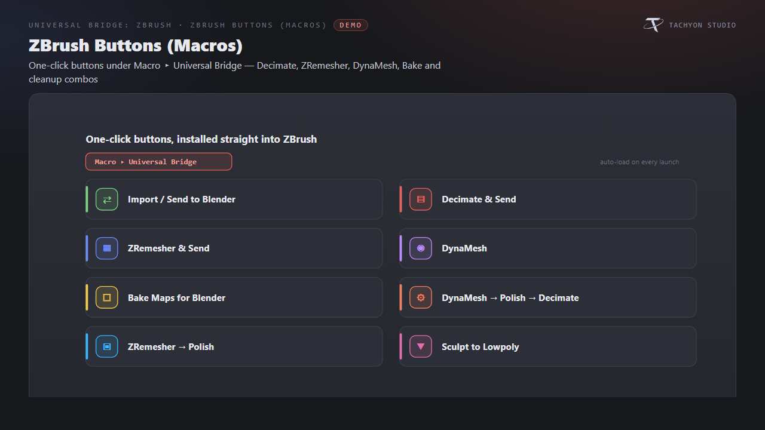Image resolution: width=765 pixels, height=430 pixels.
Task: Select the blue ZRemesher & Send grid icon
Action: pyautogui.click(x=107, y=248)
